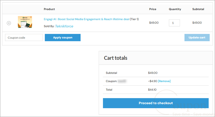
Task: Select the $44.10 total amount
Action: click(x=152, y=90)
